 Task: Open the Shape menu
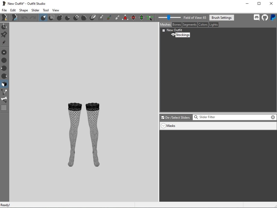tap(23, 10)
